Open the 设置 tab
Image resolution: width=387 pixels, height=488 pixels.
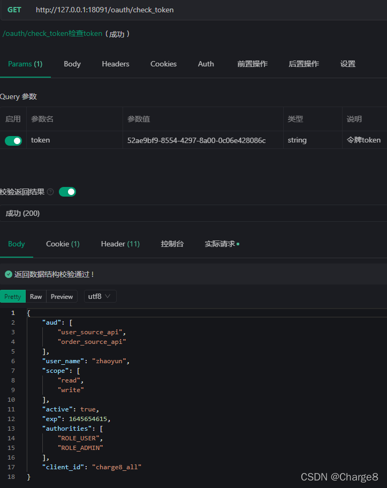point(348,64)
